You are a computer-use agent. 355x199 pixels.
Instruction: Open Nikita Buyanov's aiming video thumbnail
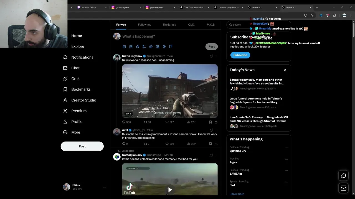(x=170, y=91)
